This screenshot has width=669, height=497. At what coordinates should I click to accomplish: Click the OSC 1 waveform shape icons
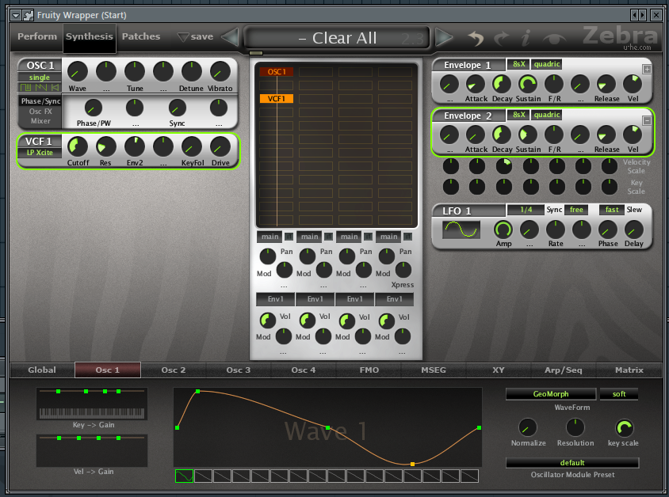(x=40, y=87)
